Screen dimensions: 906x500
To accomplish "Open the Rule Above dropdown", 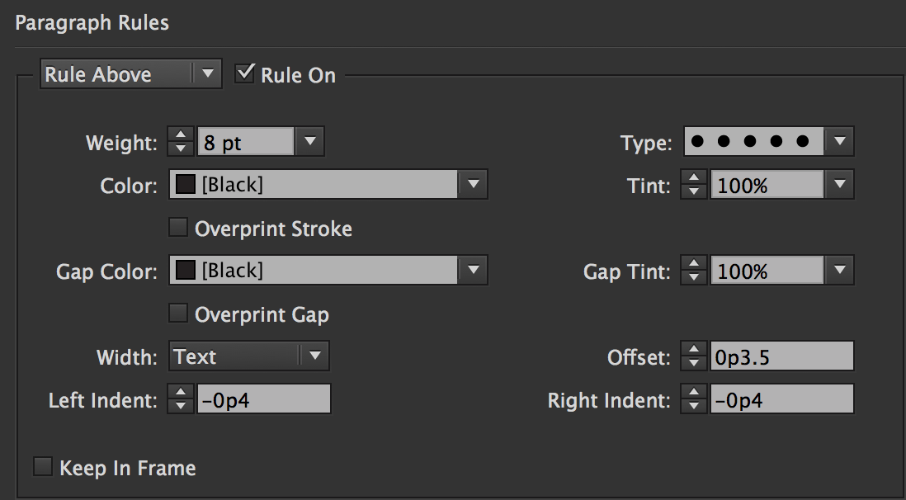I will click(130, 74).
